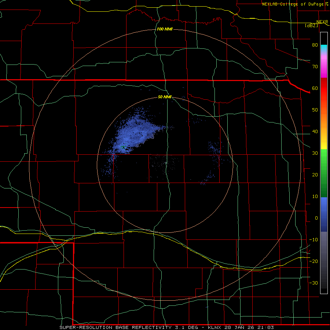Click the -10 value on the dBZ scale
Image resolution: width=330 pixels, height=330 pixels.
[313, 240]
